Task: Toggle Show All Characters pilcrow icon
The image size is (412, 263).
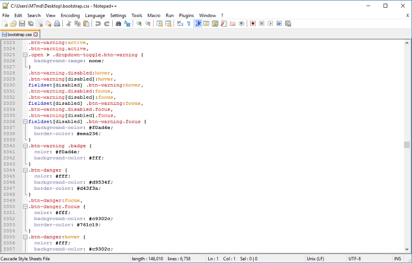Action: click(x=189, y=24)
